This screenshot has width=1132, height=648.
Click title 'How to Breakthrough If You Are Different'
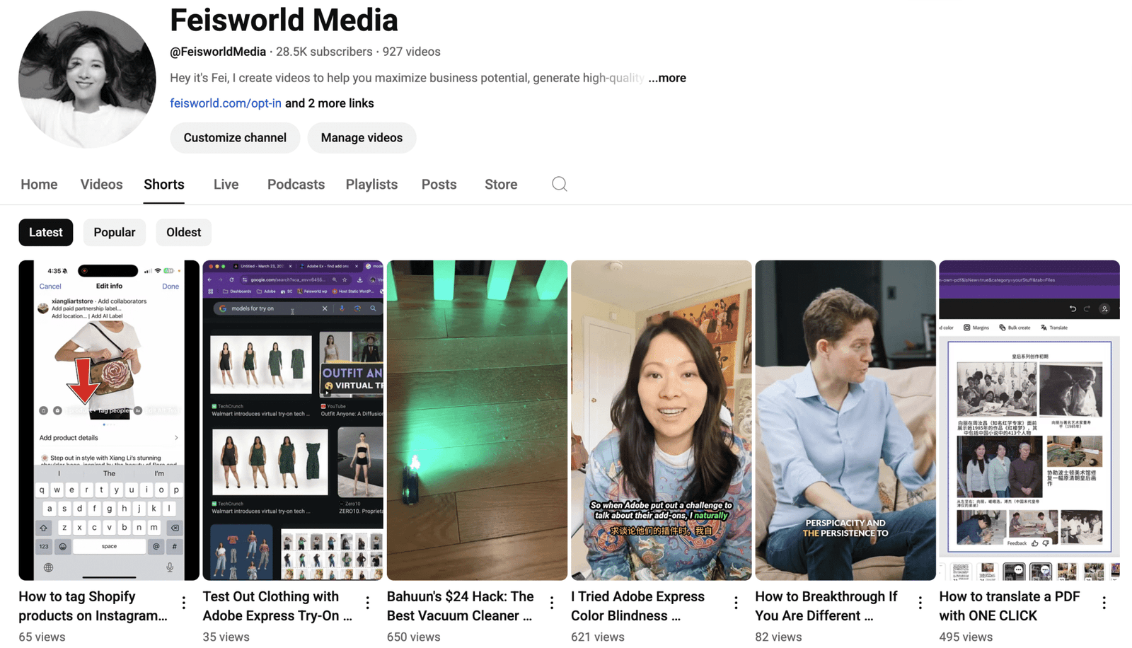tap(826, 606)
